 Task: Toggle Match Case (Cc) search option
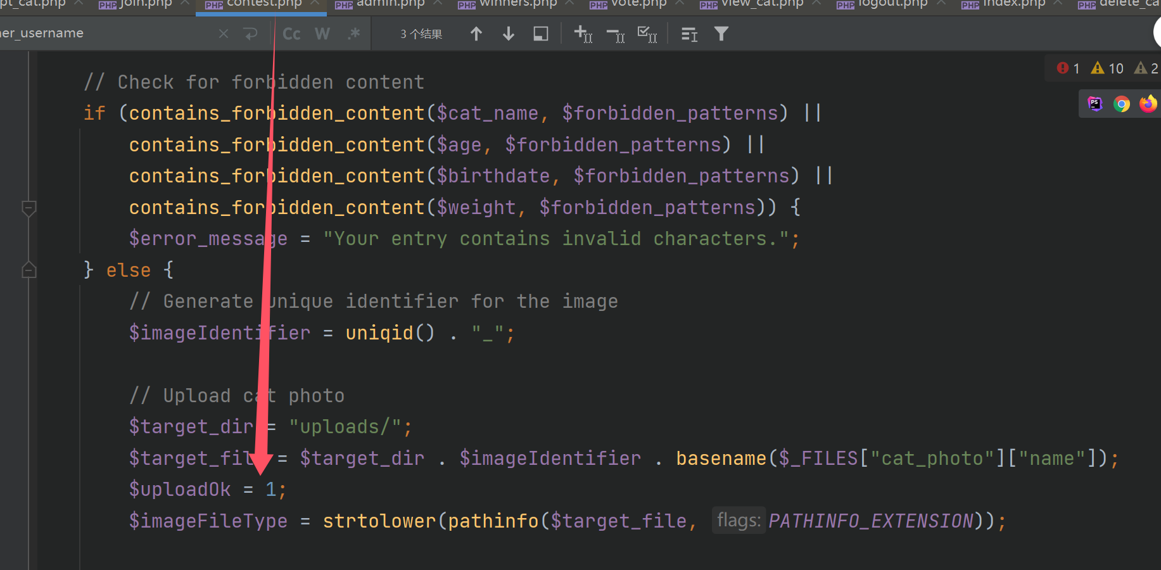pyautogui.click(x=291, y=34)
